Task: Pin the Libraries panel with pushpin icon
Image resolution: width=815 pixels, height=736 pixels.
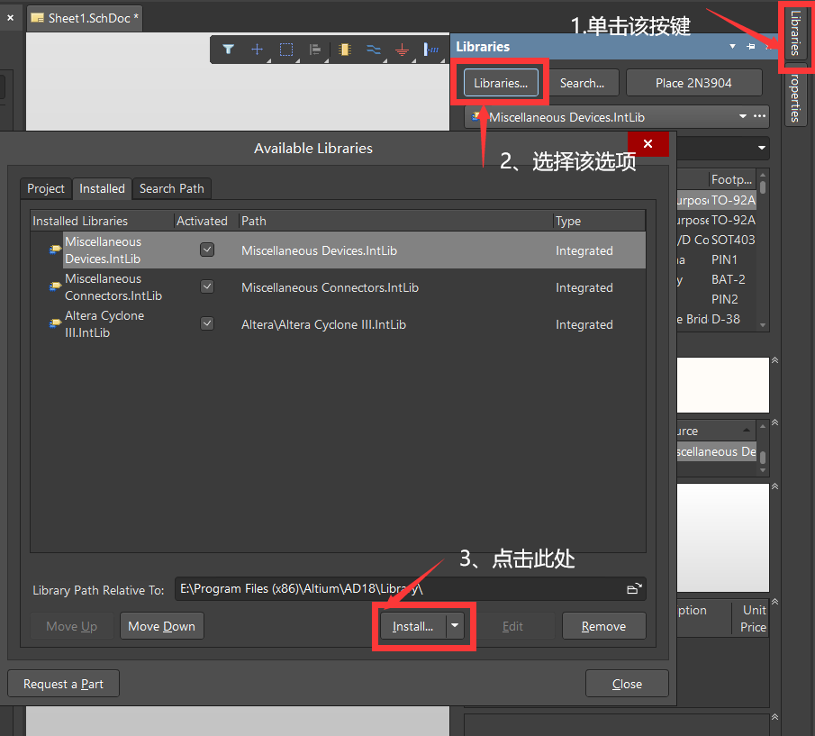Action: pyautogui.click(x=750, y=47)
